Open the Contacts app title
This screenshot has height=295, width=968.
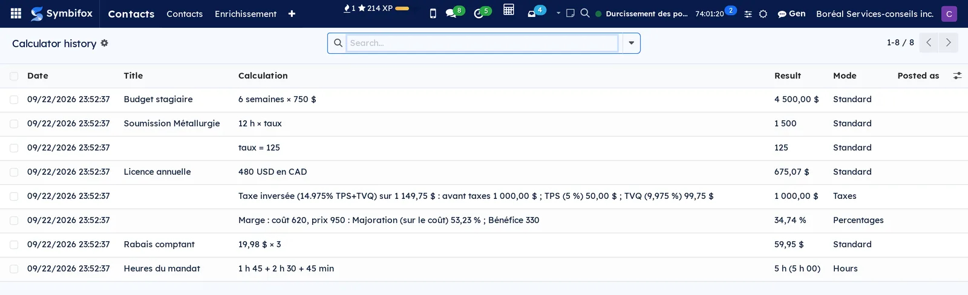coord(131,14)
